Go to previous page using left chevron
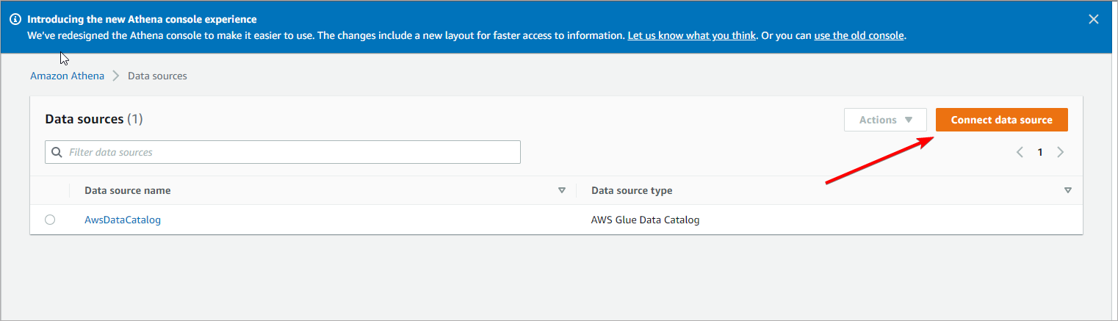 pyautogui.click(x=1020, y=152)
